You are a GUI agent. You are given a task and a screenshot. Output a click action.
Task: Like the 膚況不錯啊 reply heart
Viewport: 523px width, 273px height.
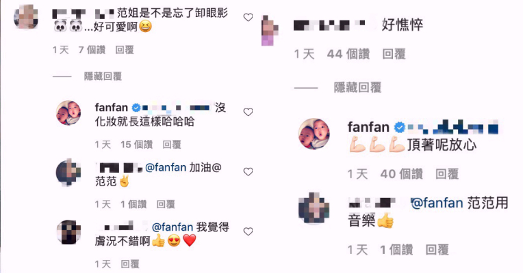(248, 231)
